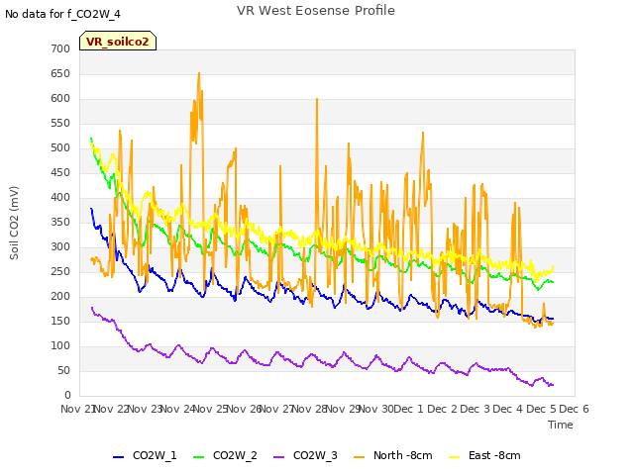Click the North -8cm orange legend swatch

point(359,457)
